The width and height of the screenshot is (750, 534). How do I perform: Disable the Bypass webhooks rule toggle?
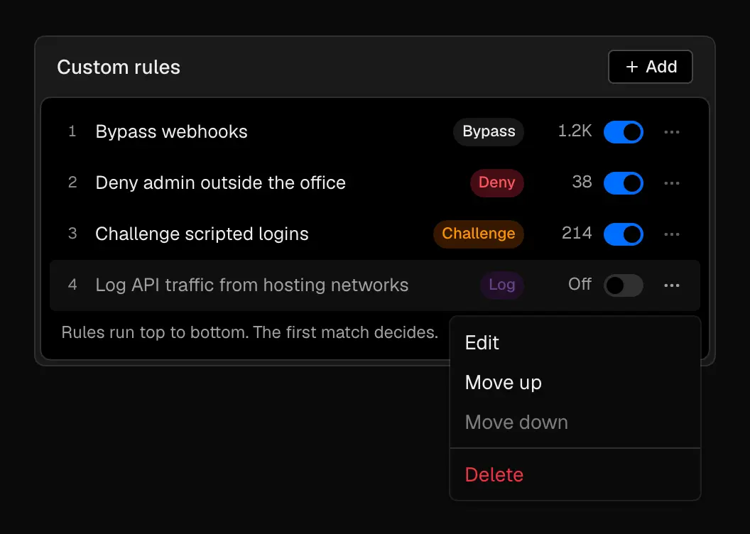pyautogui.click(x=624, y=132)
